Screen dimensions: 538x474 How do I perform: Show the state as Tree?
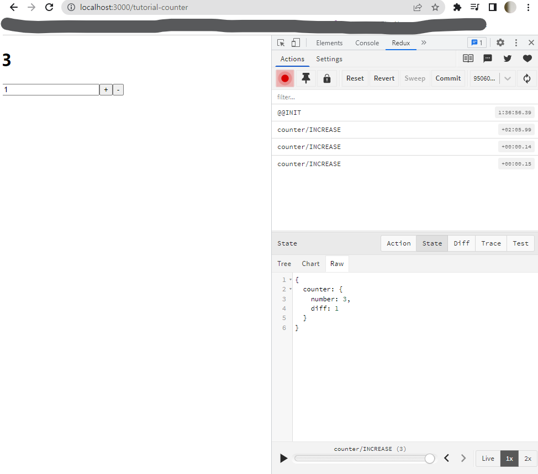click(x=284, y=264)
